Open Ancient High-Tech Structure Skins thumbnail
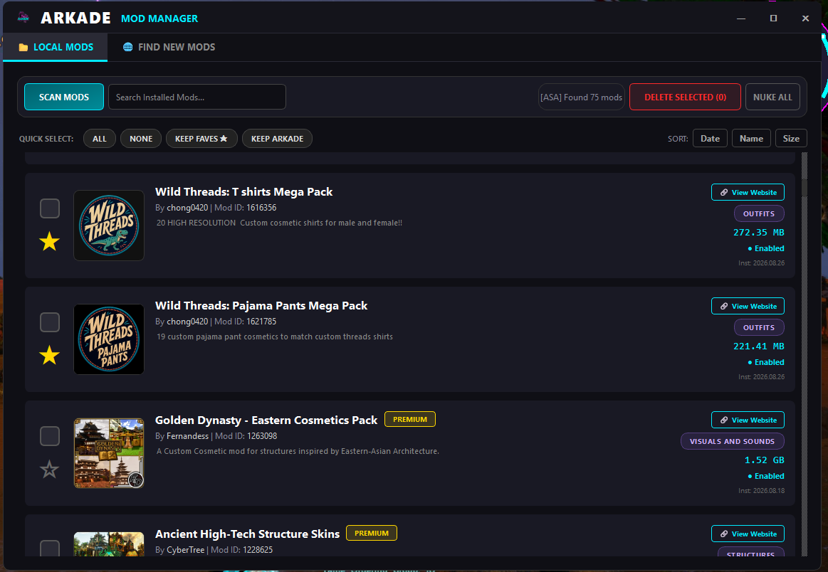828x572 pixels. (109, 544)
